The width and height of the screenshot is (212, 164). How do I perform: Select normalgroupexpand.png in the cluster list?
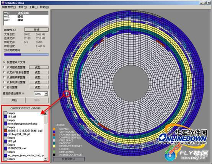click(x=22, y=124)
